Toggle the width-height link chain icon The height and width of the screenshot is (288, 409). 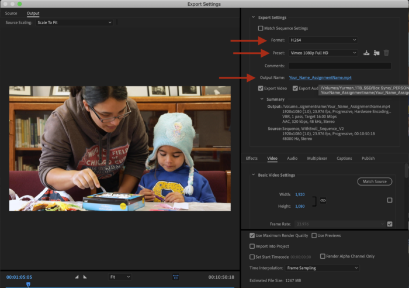[322, 200]
